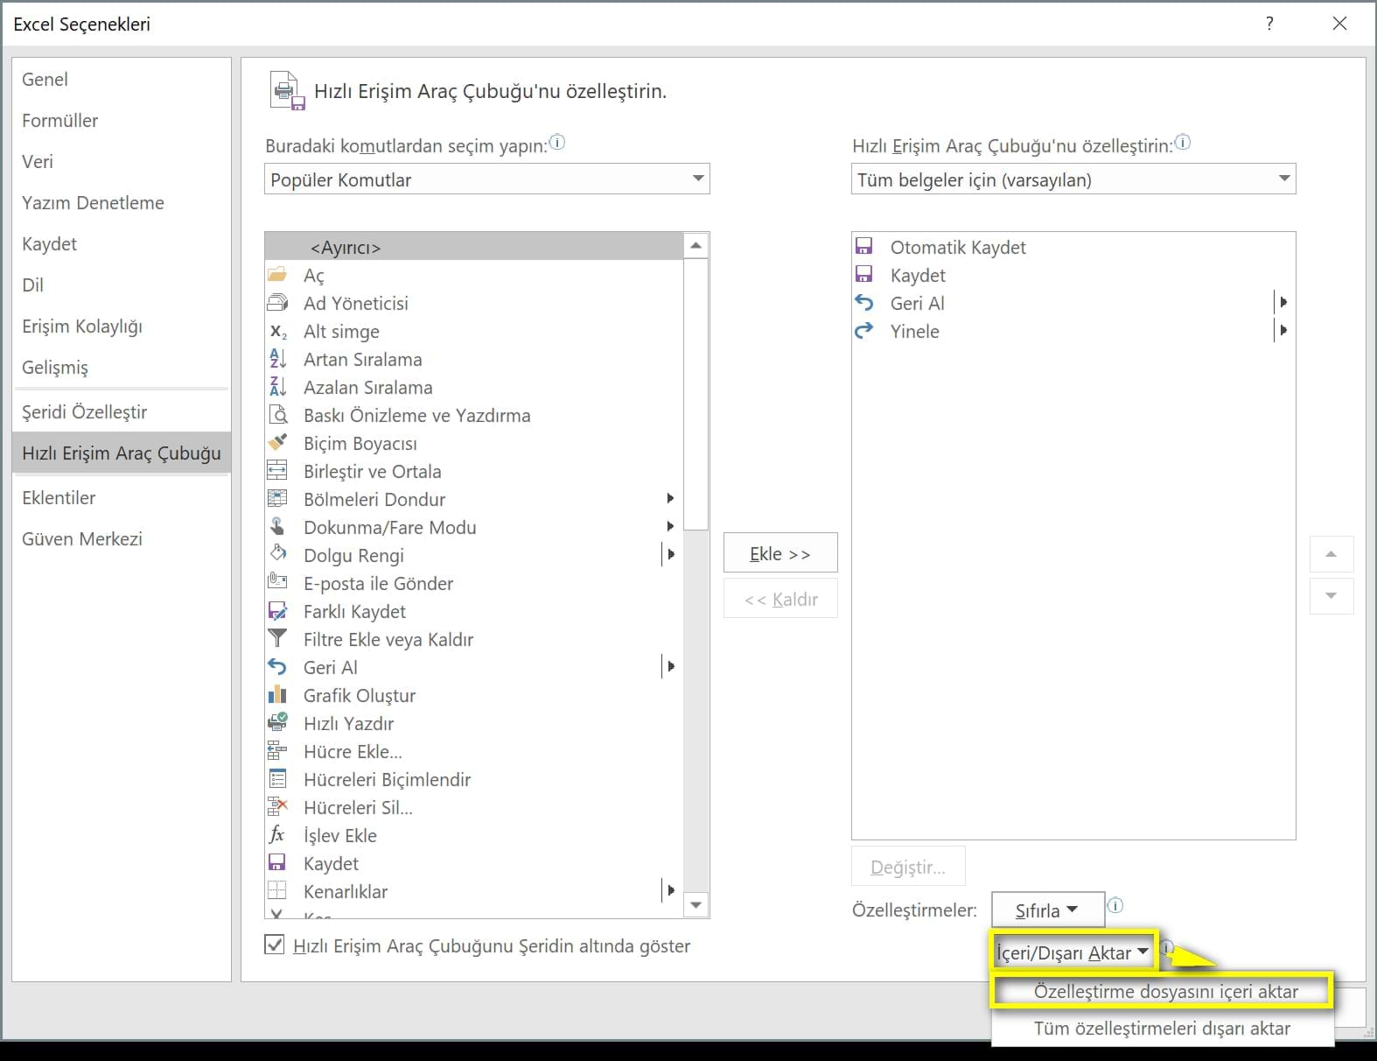Expand the Dokunma/Fare Modu submenu arrow
This screenshot has width=1377, height=1061.
tap(670, 527)
